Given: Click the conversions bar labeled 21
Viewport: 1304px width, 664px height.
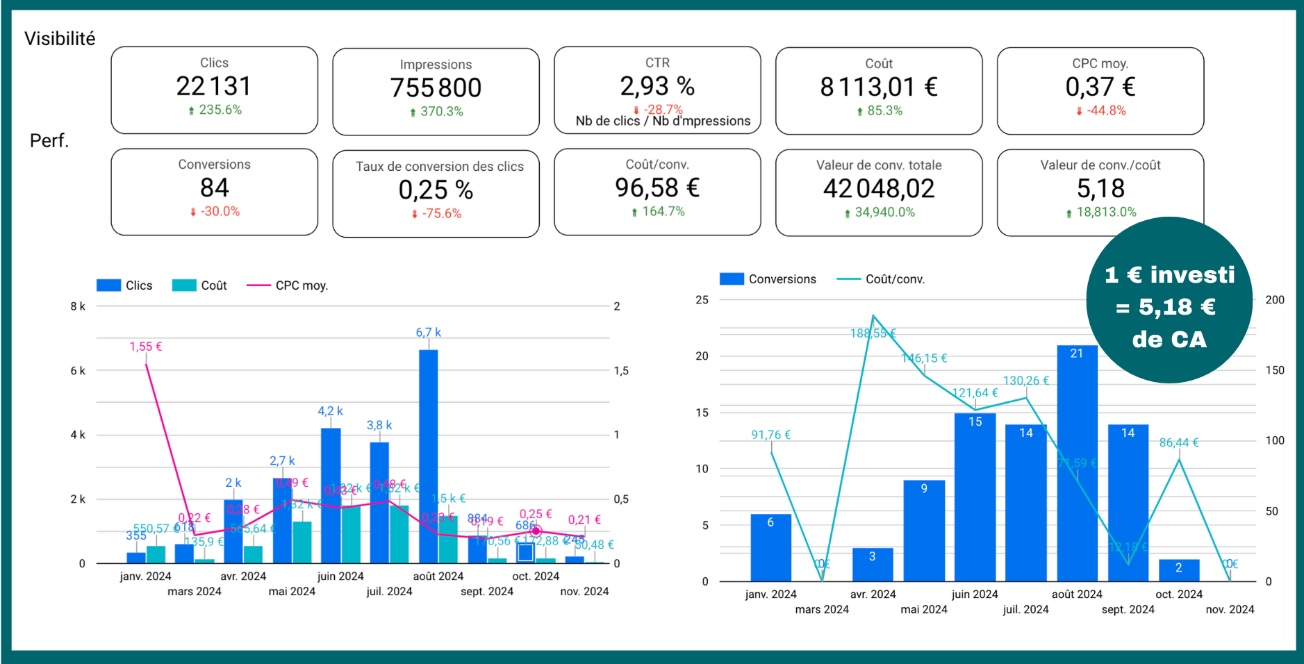Looking at the screenshot, I should tap(1077, 463).
